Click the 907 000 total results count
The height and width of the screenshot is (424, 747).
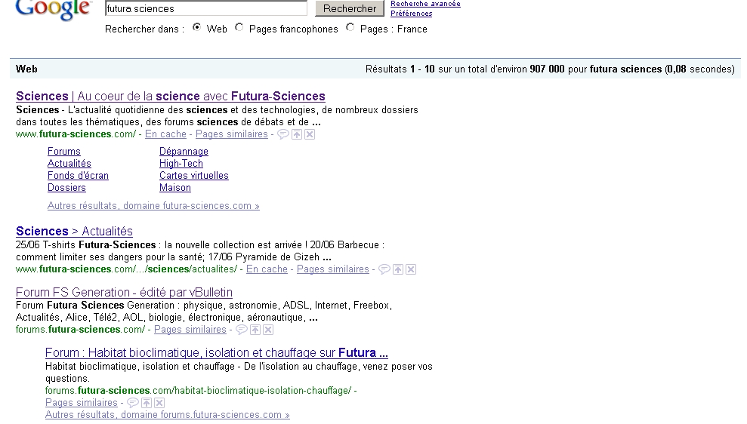coord(547,69)
